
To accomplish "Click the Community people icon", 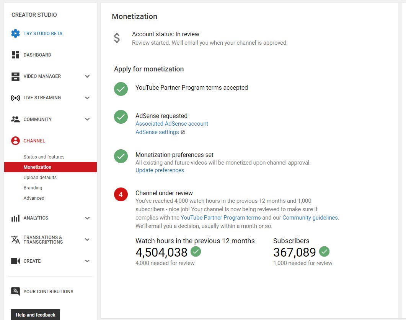I will (x=16, y=119).
